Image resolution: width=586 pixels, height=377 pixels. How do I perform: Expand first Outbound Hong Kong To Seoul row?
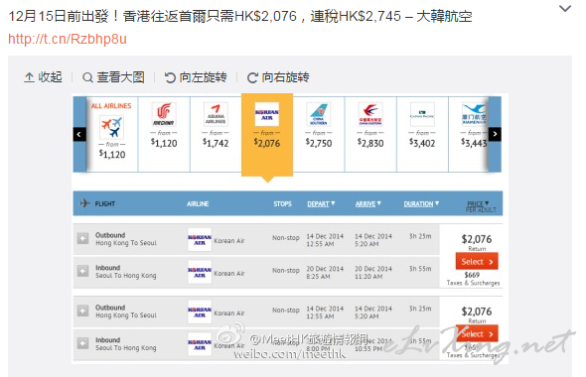coord(83,238)
